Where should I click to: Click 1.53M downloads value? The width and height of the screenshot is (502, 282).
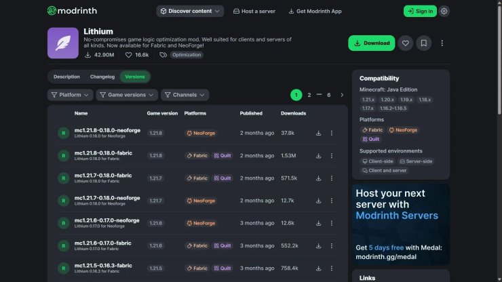288,155
